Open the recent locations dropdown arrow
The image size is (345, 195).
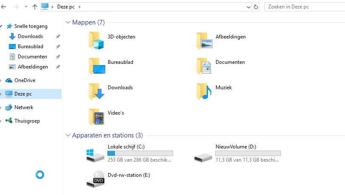[25, 7]
